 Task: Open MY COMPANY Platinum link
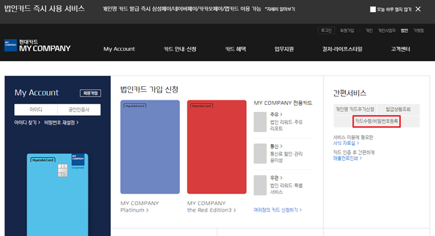click(140, 206)
